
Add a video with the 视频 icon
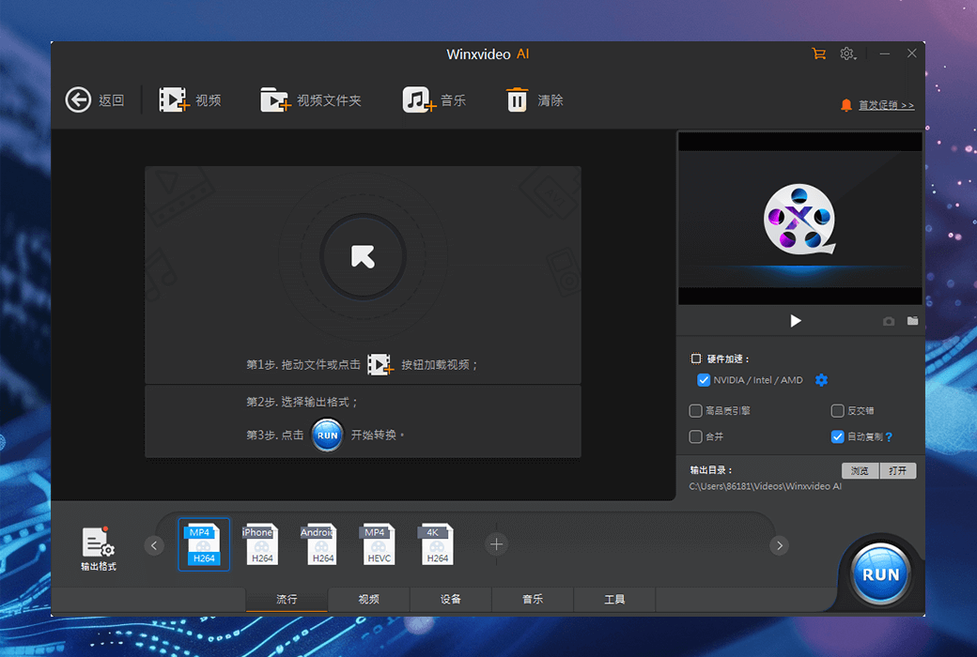174,99
